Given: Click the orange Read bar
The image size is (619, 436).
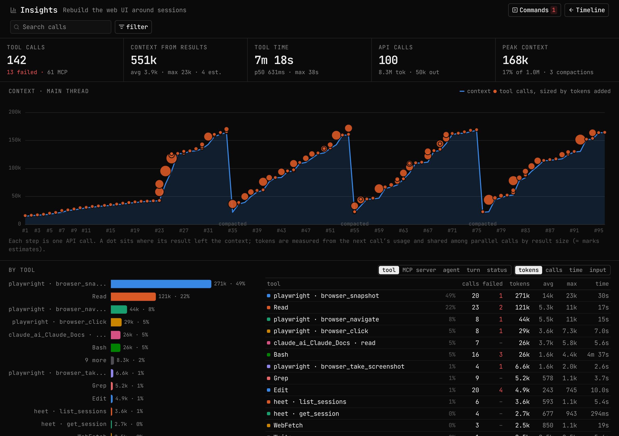Looking at the screenshot, I should [x=133, y=296].
